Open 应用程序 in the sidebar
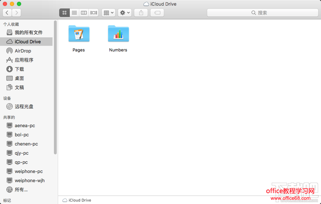Screen dimensions: 321x204 [26, 60]
